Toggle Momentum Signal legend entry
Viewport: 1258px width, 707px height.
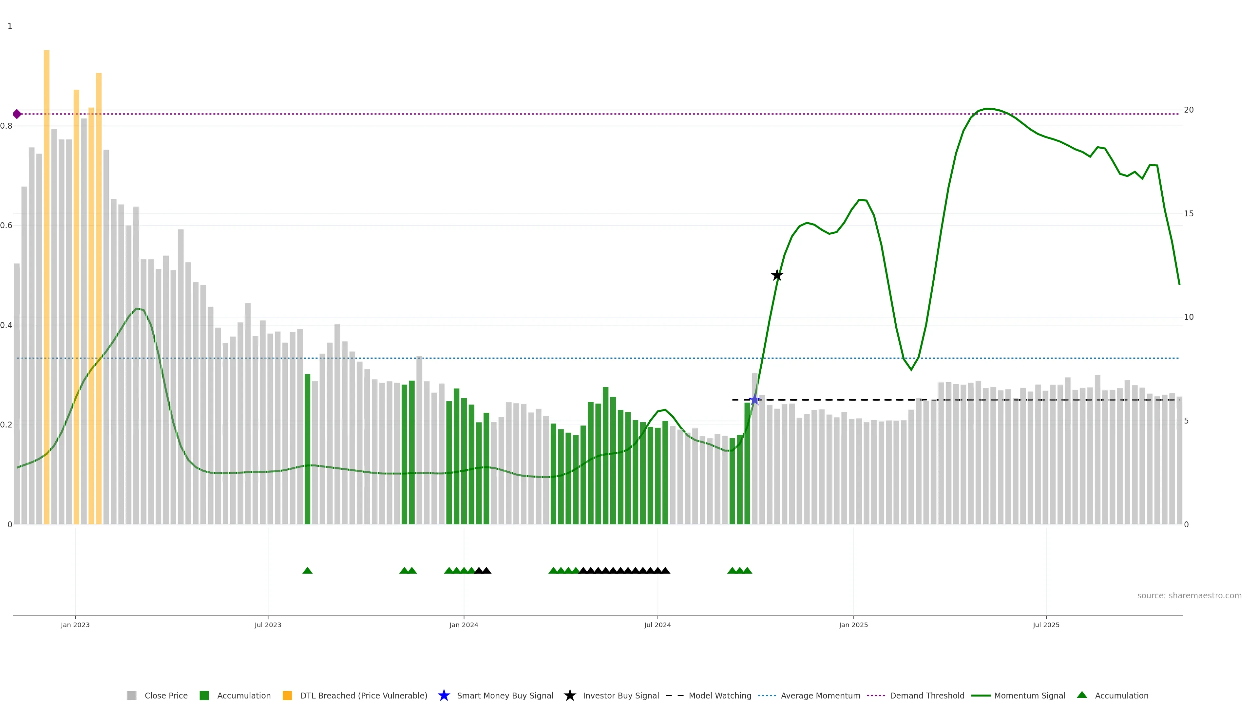(1029, 695)
